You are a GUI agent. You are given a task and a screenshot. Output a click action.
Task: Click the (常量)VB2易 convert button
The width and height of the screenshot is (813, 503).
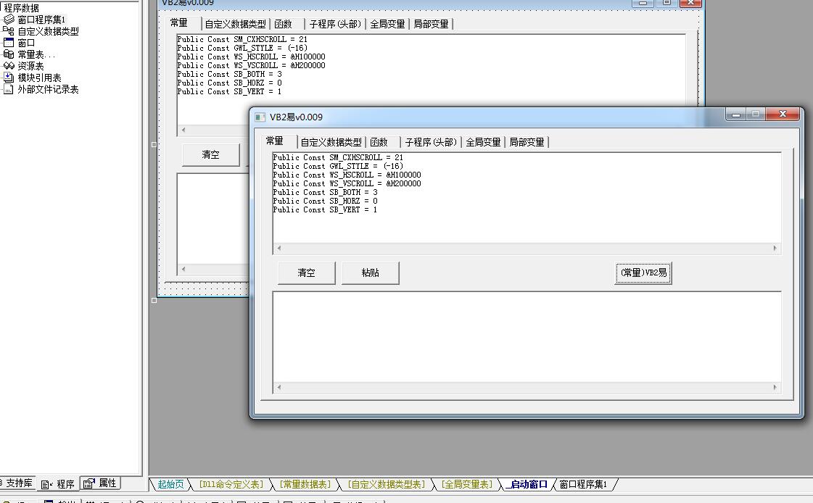point(643,273)
